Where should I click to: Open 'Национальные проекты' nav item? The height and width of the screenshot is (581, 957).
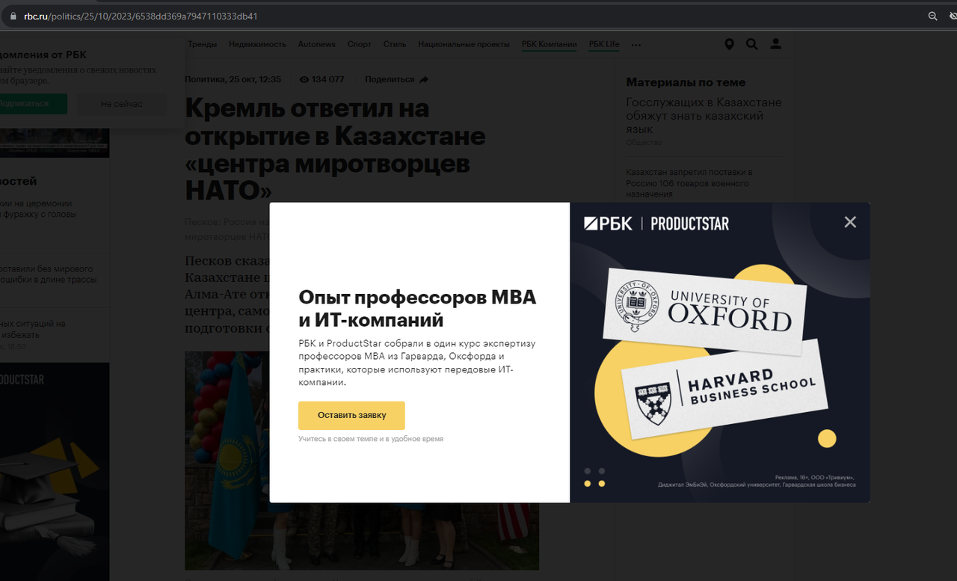pos(464,44)
